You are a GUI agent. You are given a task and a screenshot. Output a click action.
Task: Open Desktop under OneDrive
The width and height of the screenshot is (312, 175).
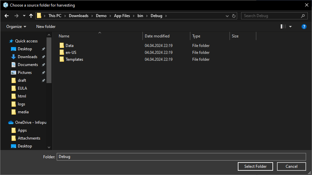[x=25, y=146]
